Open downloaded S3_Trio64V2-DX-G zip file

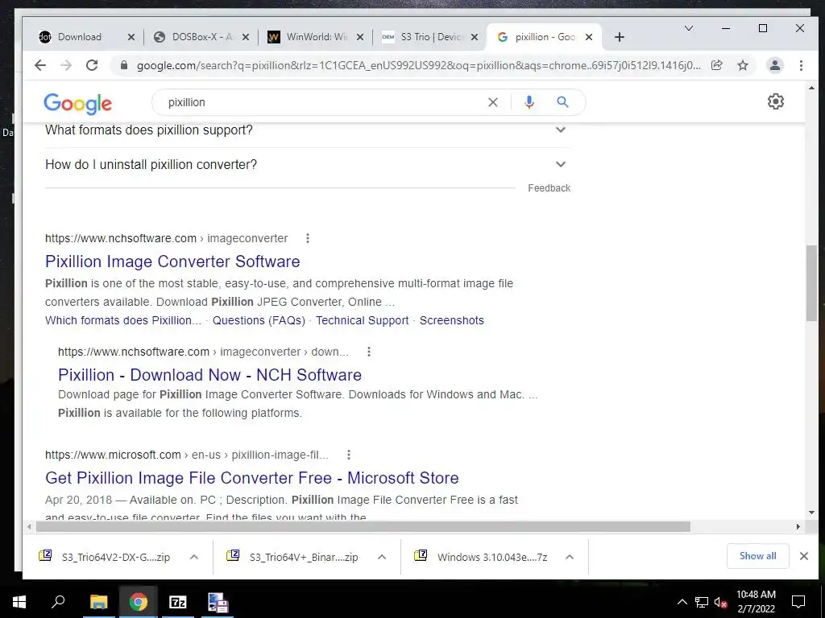tap(106, 557)
